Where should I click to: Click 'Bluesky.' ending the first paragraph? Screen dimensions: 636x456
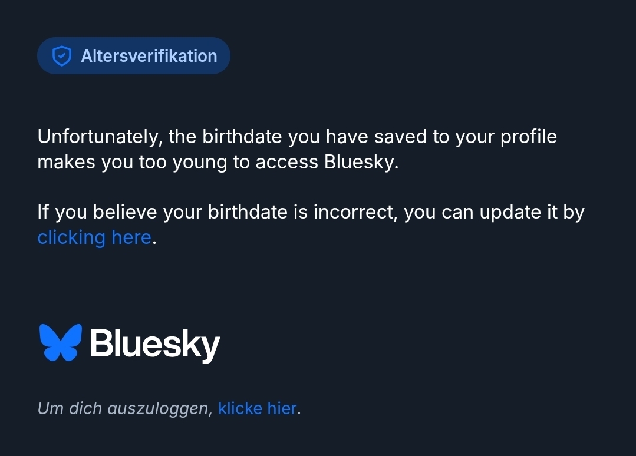click(x=361, y=162)
